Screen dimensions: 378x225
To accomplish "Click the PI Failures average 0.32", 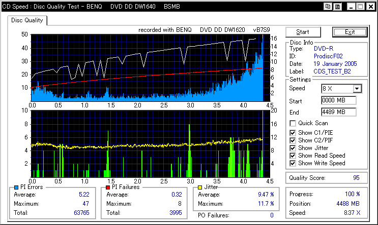I will click(177, 195).
